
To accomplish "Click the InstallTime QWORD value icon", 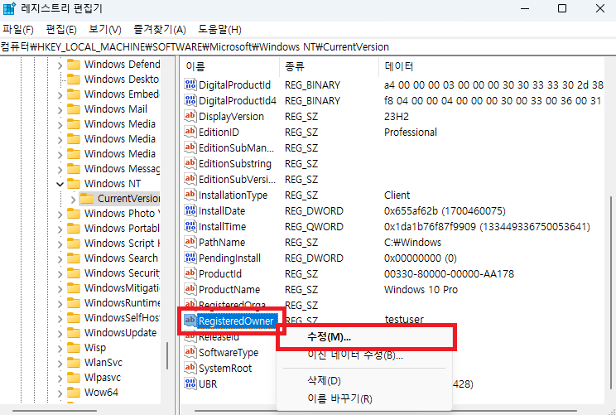I will [x=190, y=226].
